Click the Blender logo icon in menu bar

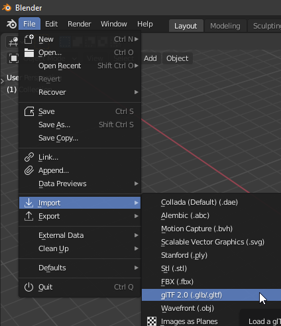pos(11,24)
